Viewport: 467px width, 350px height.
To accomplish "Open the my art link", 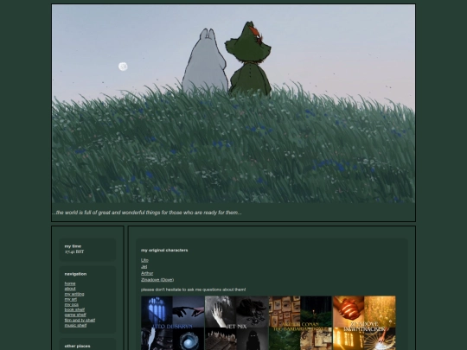I will 71,299.
